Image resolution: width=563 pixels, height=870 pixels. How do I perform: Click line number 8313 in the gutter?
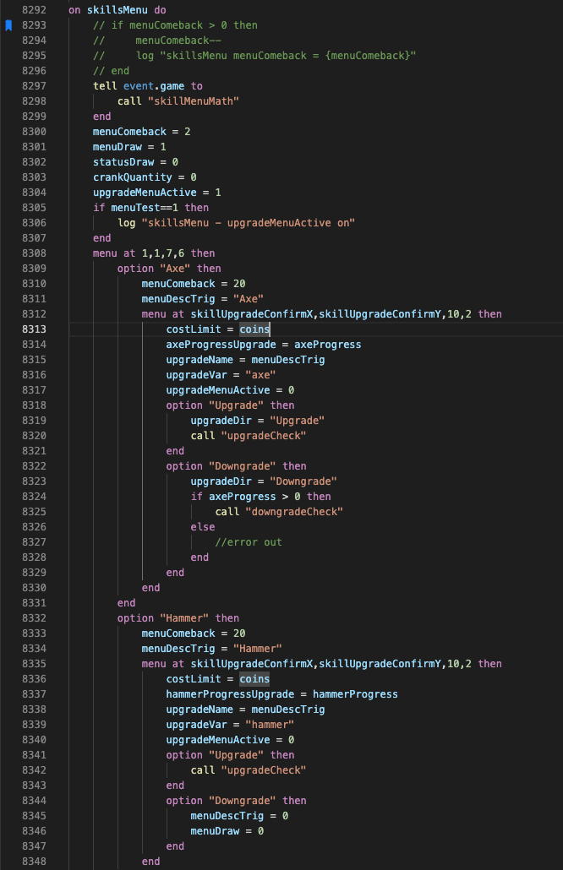pos(35,329)
